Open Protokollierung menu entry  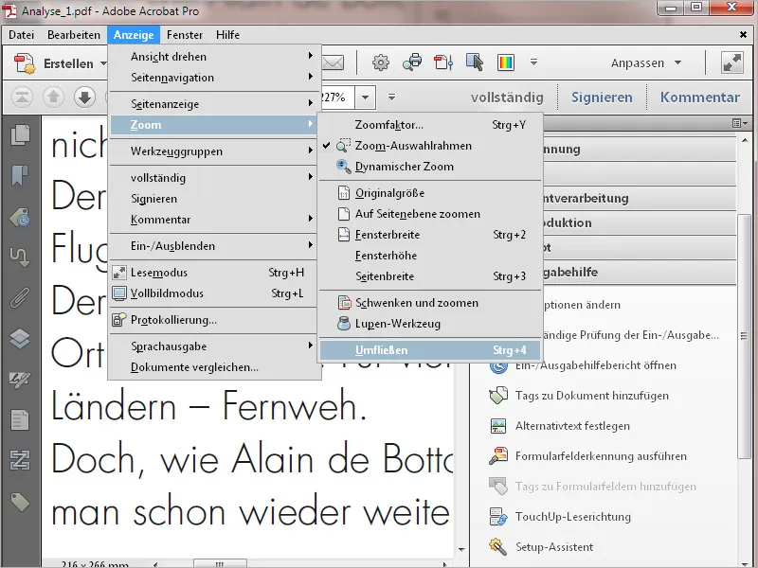pyautogui.click(x=214, y=320)
